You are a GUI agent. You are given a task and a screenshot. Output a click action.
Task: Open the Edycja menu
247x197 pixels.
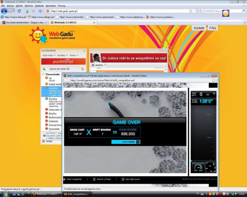point(10,6)
